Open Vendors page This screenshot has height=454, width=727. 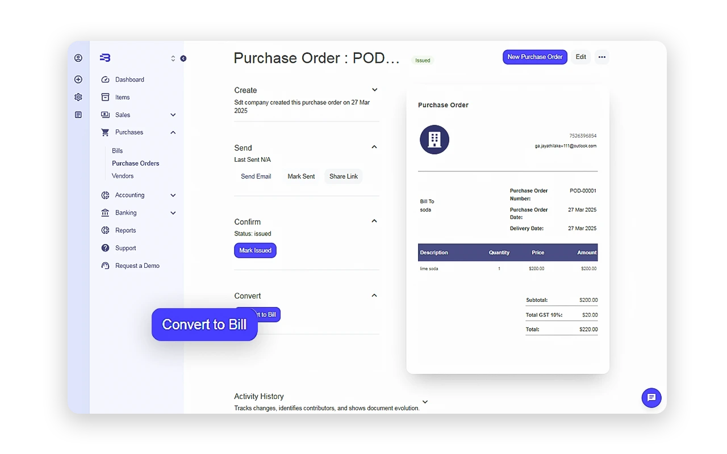tap(123, 176)
